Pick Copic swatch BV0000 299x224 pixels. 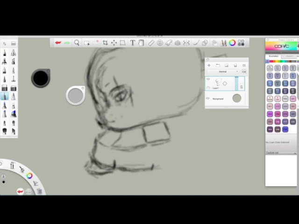(x=270, y=68)
